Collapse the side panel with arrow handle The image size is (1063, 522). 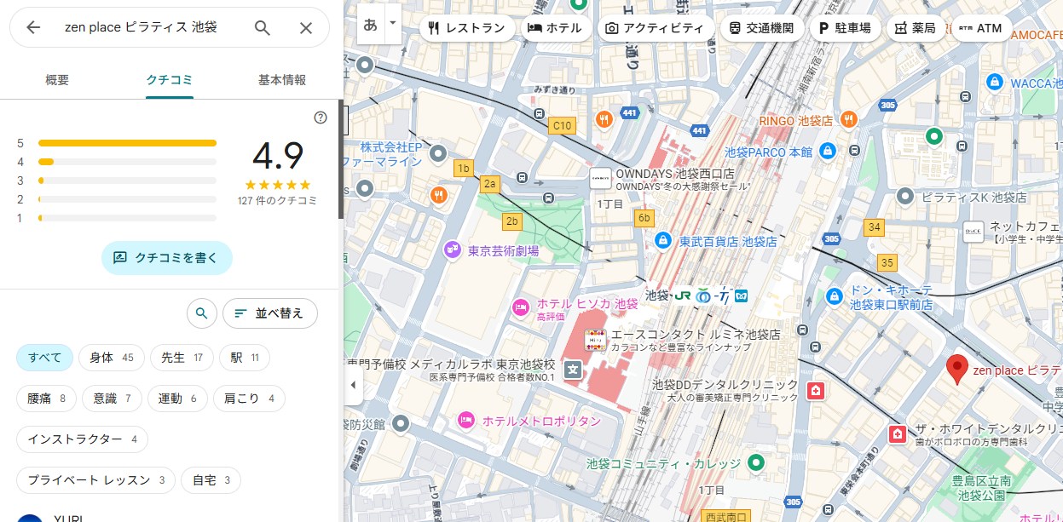click(x=353, y=385)
